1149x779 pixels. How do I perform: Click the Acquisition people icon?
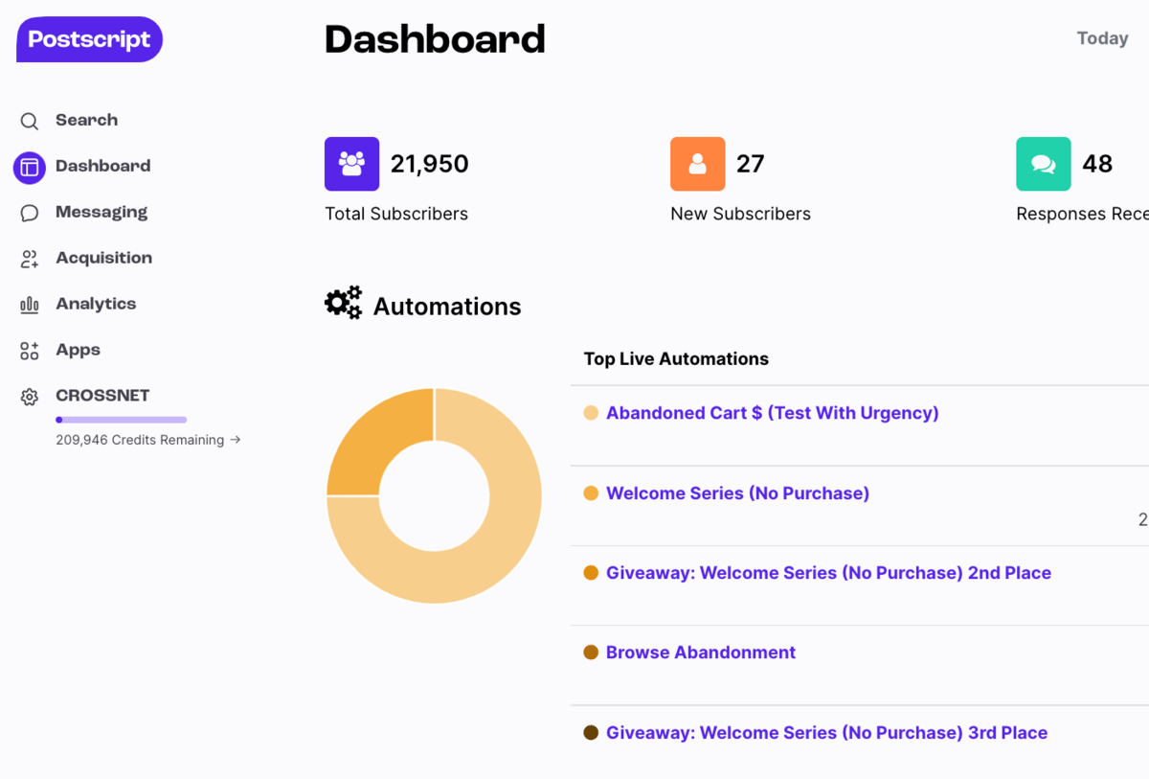click(x=30, y=259)
